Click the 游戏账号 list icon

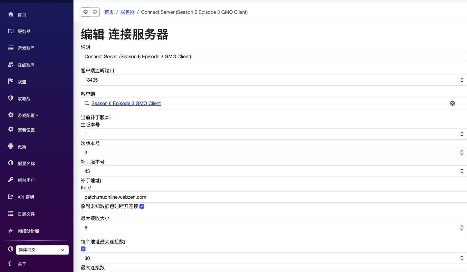point(11,48)
